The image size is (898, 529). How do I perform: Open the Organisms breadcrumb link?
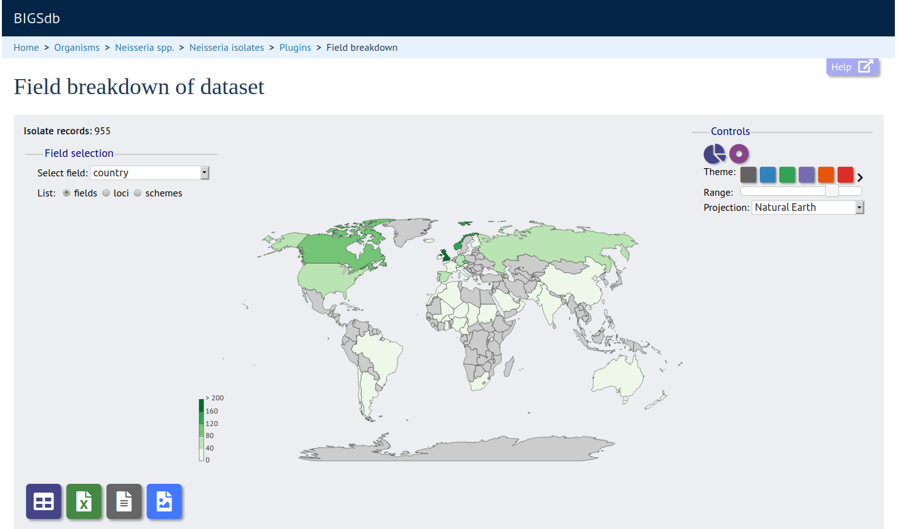77,48
